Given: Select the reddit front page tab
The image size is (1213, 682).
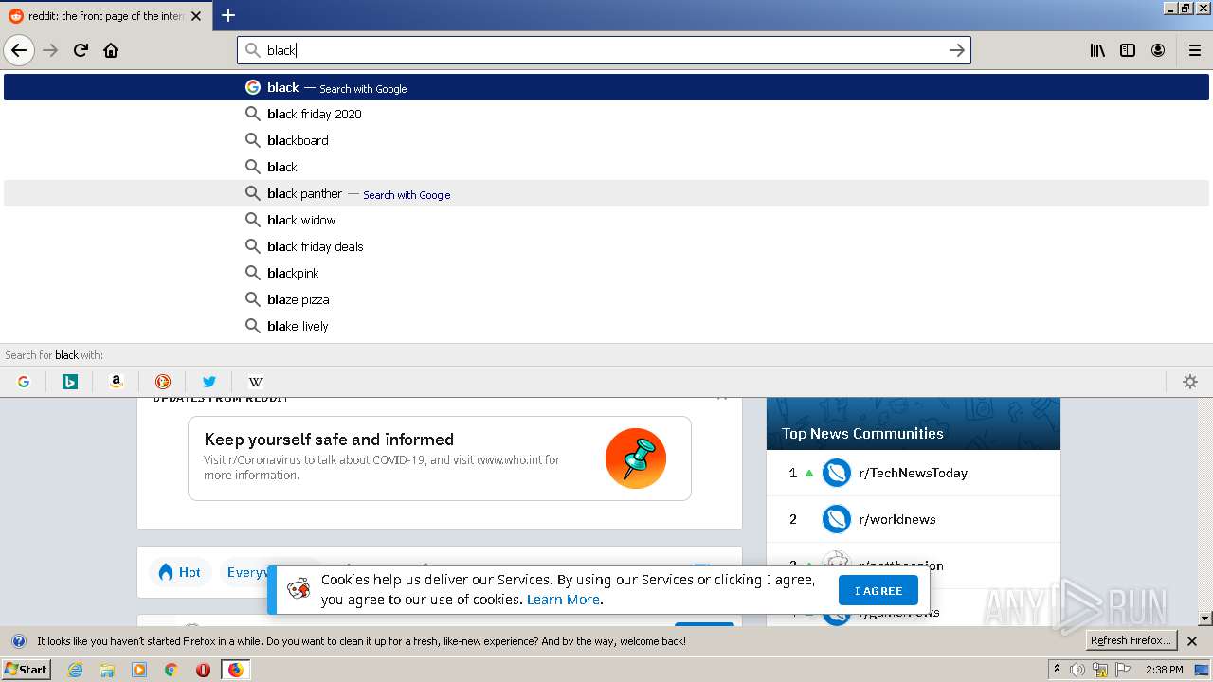Looking at the screenshot, I should pos(104,16).
